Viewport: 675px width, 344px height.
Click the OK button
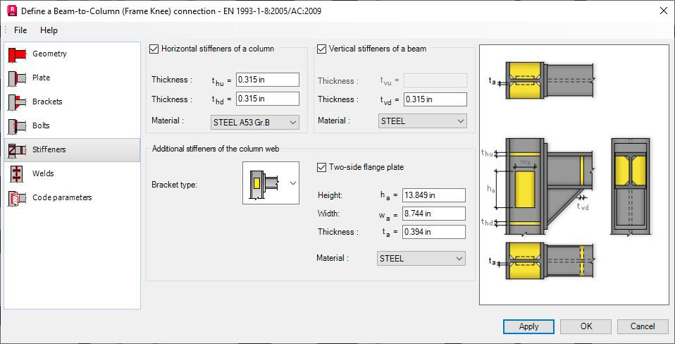(586, 326)
